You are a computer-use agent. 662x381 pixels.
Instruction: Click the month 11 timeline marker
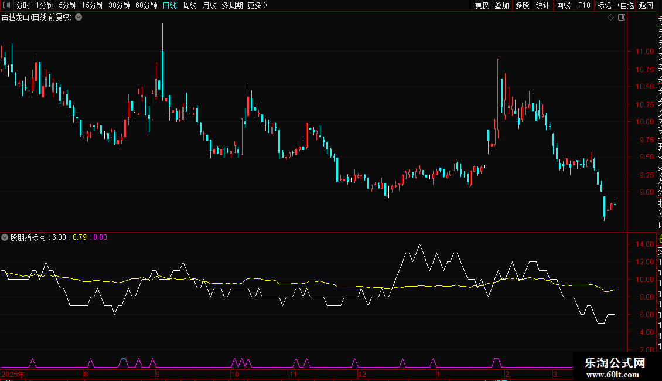click(x=293, y=374)
